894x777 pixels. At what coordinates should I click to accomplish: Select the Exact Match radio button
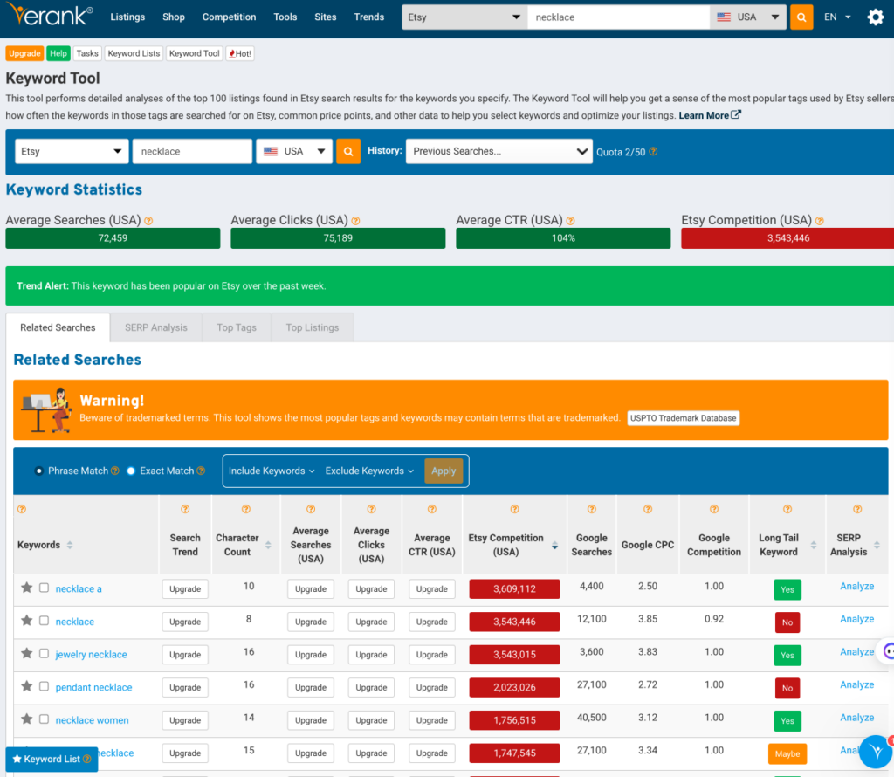tap(131, 471)
